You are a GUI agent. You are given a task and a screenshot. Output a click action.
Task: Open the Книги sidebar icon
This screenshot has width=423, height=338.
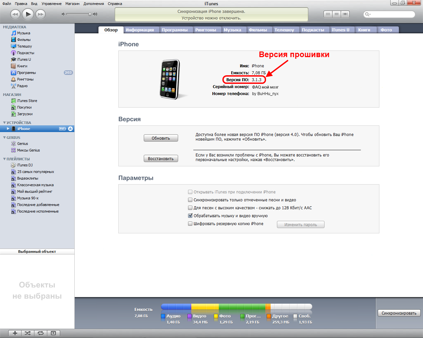pyautogui.click(x=14, y=66)
